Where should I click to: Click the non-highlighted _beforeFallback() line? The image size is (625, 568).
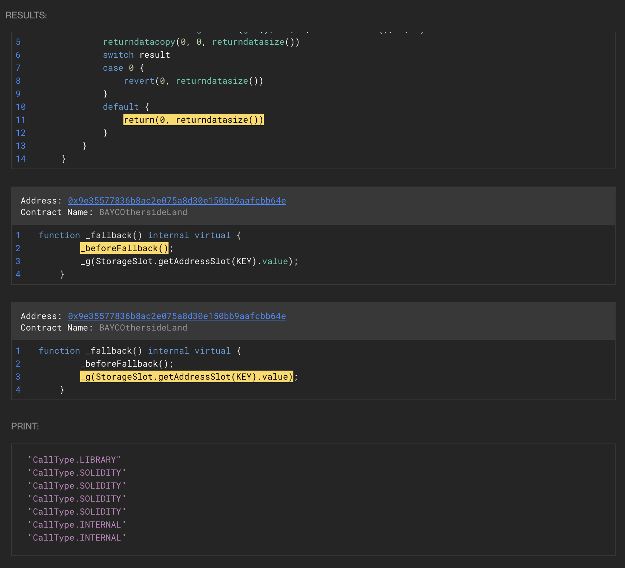[x=127, y=364]
